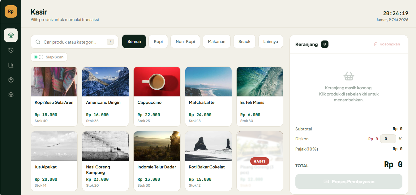
Task: Select the Semua category tab
Action: (x=134, y=41)
